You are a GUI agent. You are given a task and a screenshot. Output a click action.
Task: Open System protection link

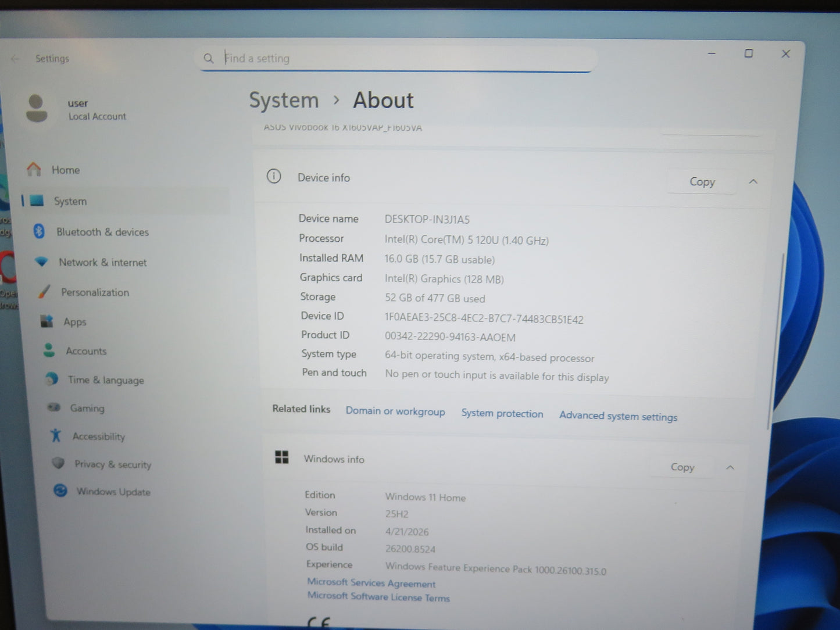[502, 413]
